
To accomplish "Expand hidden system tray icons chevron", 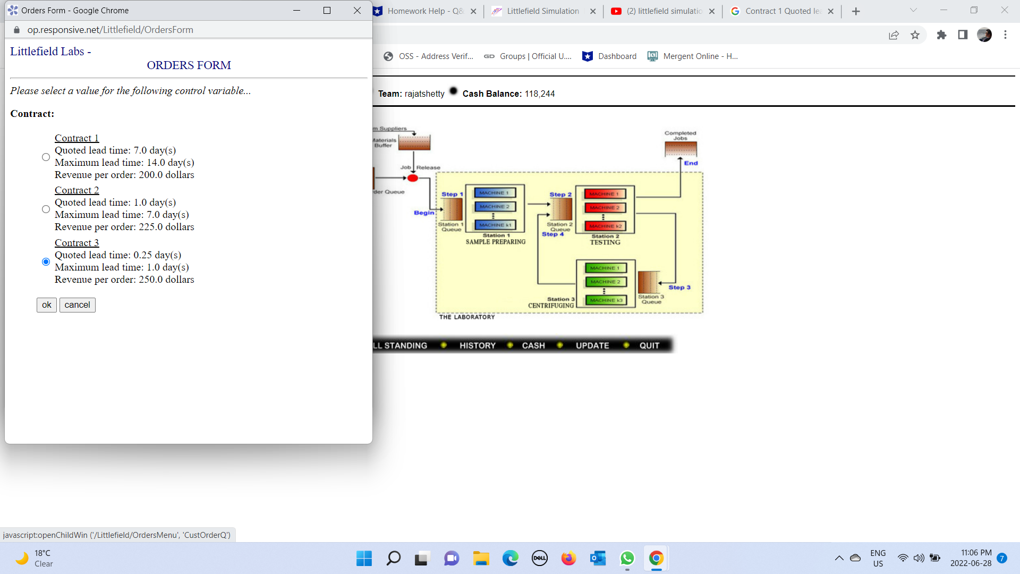I will pyautogui.click(x=839, y=558).
